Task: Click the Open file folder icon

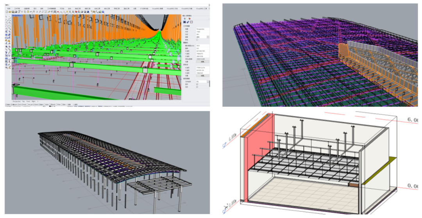Action: tap(9, 12)
